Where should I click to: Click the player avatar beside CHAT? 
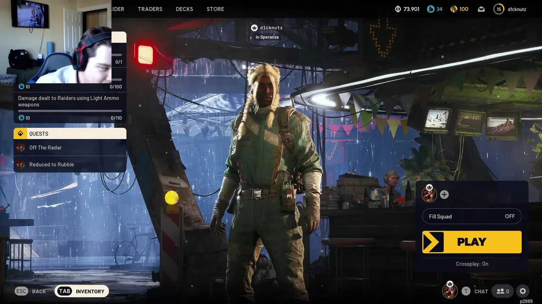click(x=450, y=290)
